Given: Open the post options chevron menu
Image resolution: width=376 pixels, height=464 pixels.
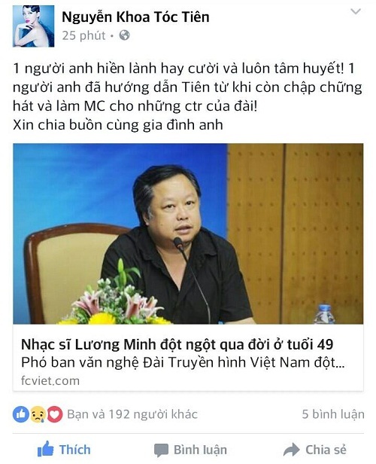Looking at the screenshot, I should (356, 11).
